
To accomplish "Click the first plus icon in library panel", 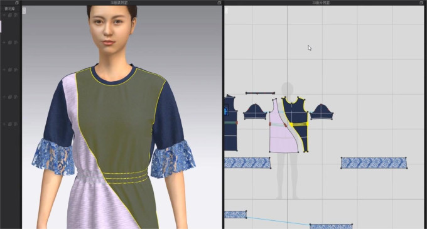I will [x=4, y=16].
